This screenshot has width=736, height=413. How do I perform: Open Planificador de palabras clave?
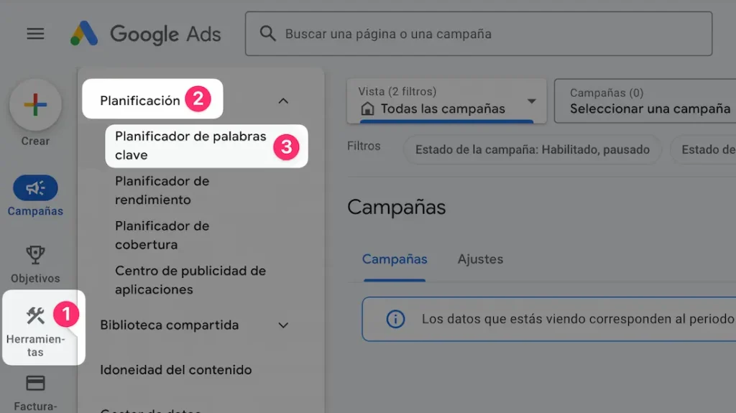click(x=190, y=146)
